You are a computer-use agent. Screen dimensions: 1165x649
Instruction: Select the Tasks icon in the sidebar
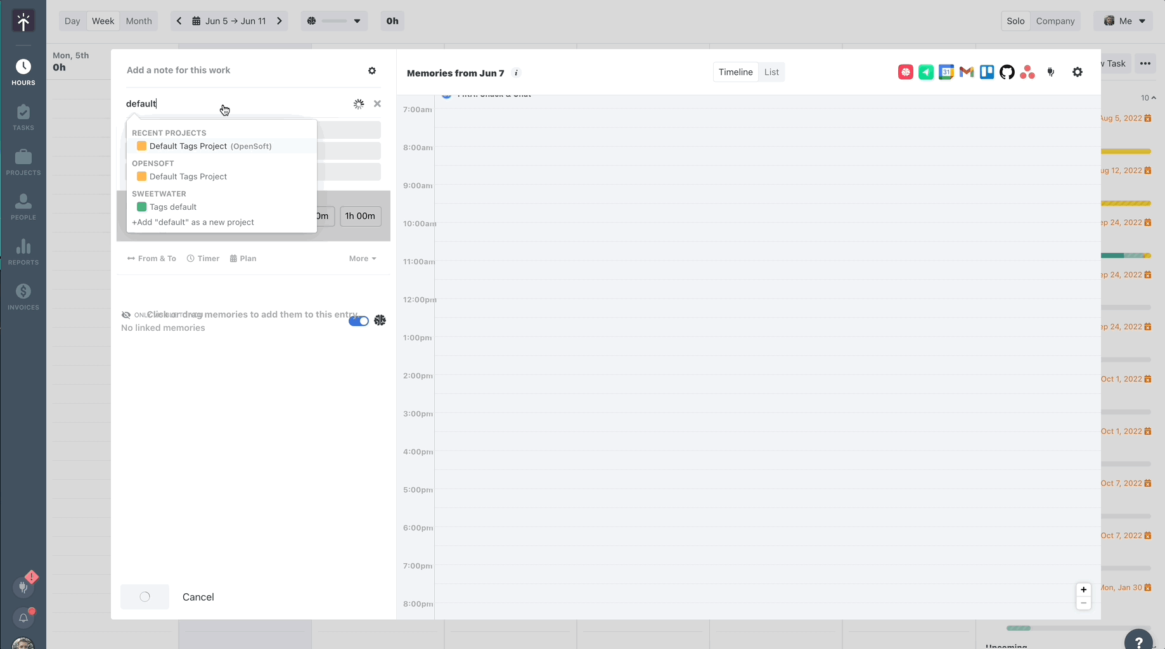point(23,116)
